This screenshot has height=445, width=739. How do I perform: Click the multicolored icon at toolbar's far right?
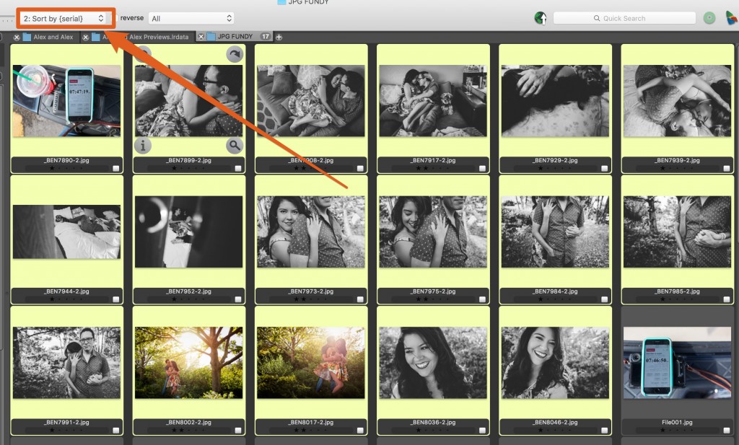click(731, 18)
